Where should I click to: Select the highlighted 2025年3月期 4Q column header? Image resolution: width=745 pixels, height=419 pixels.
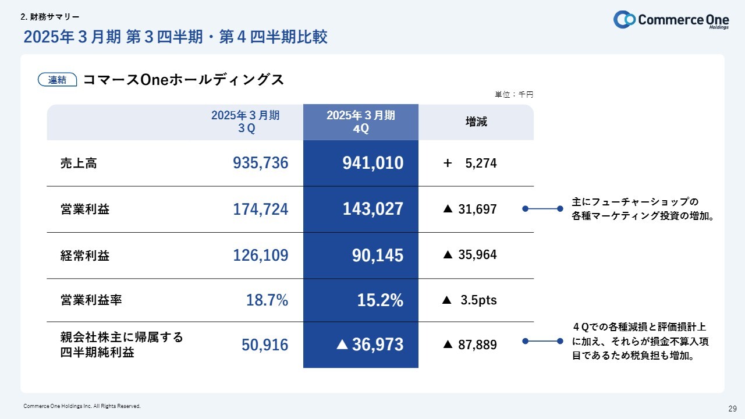(360, 122)
